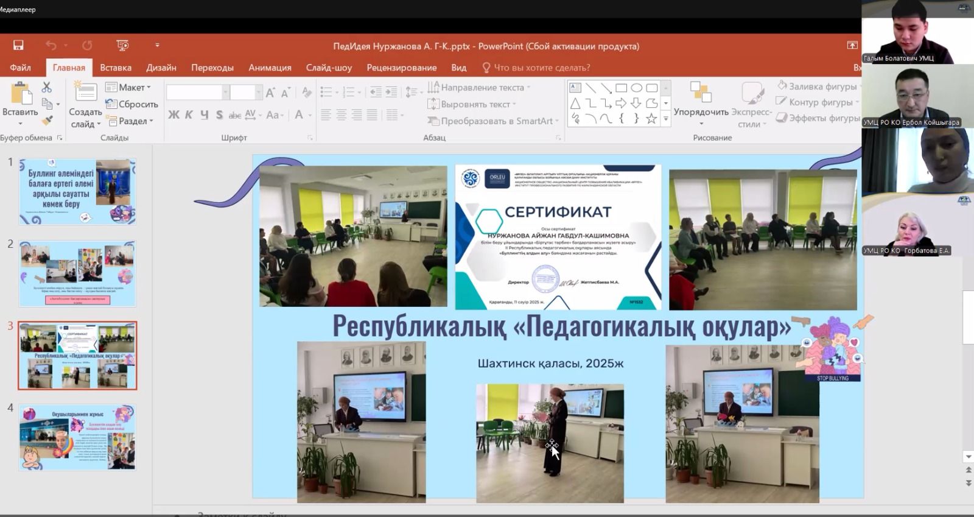Click Преобразовать в SmartArt button
The height and width of the screenshot is (517, 974).
tap(492, 121)
